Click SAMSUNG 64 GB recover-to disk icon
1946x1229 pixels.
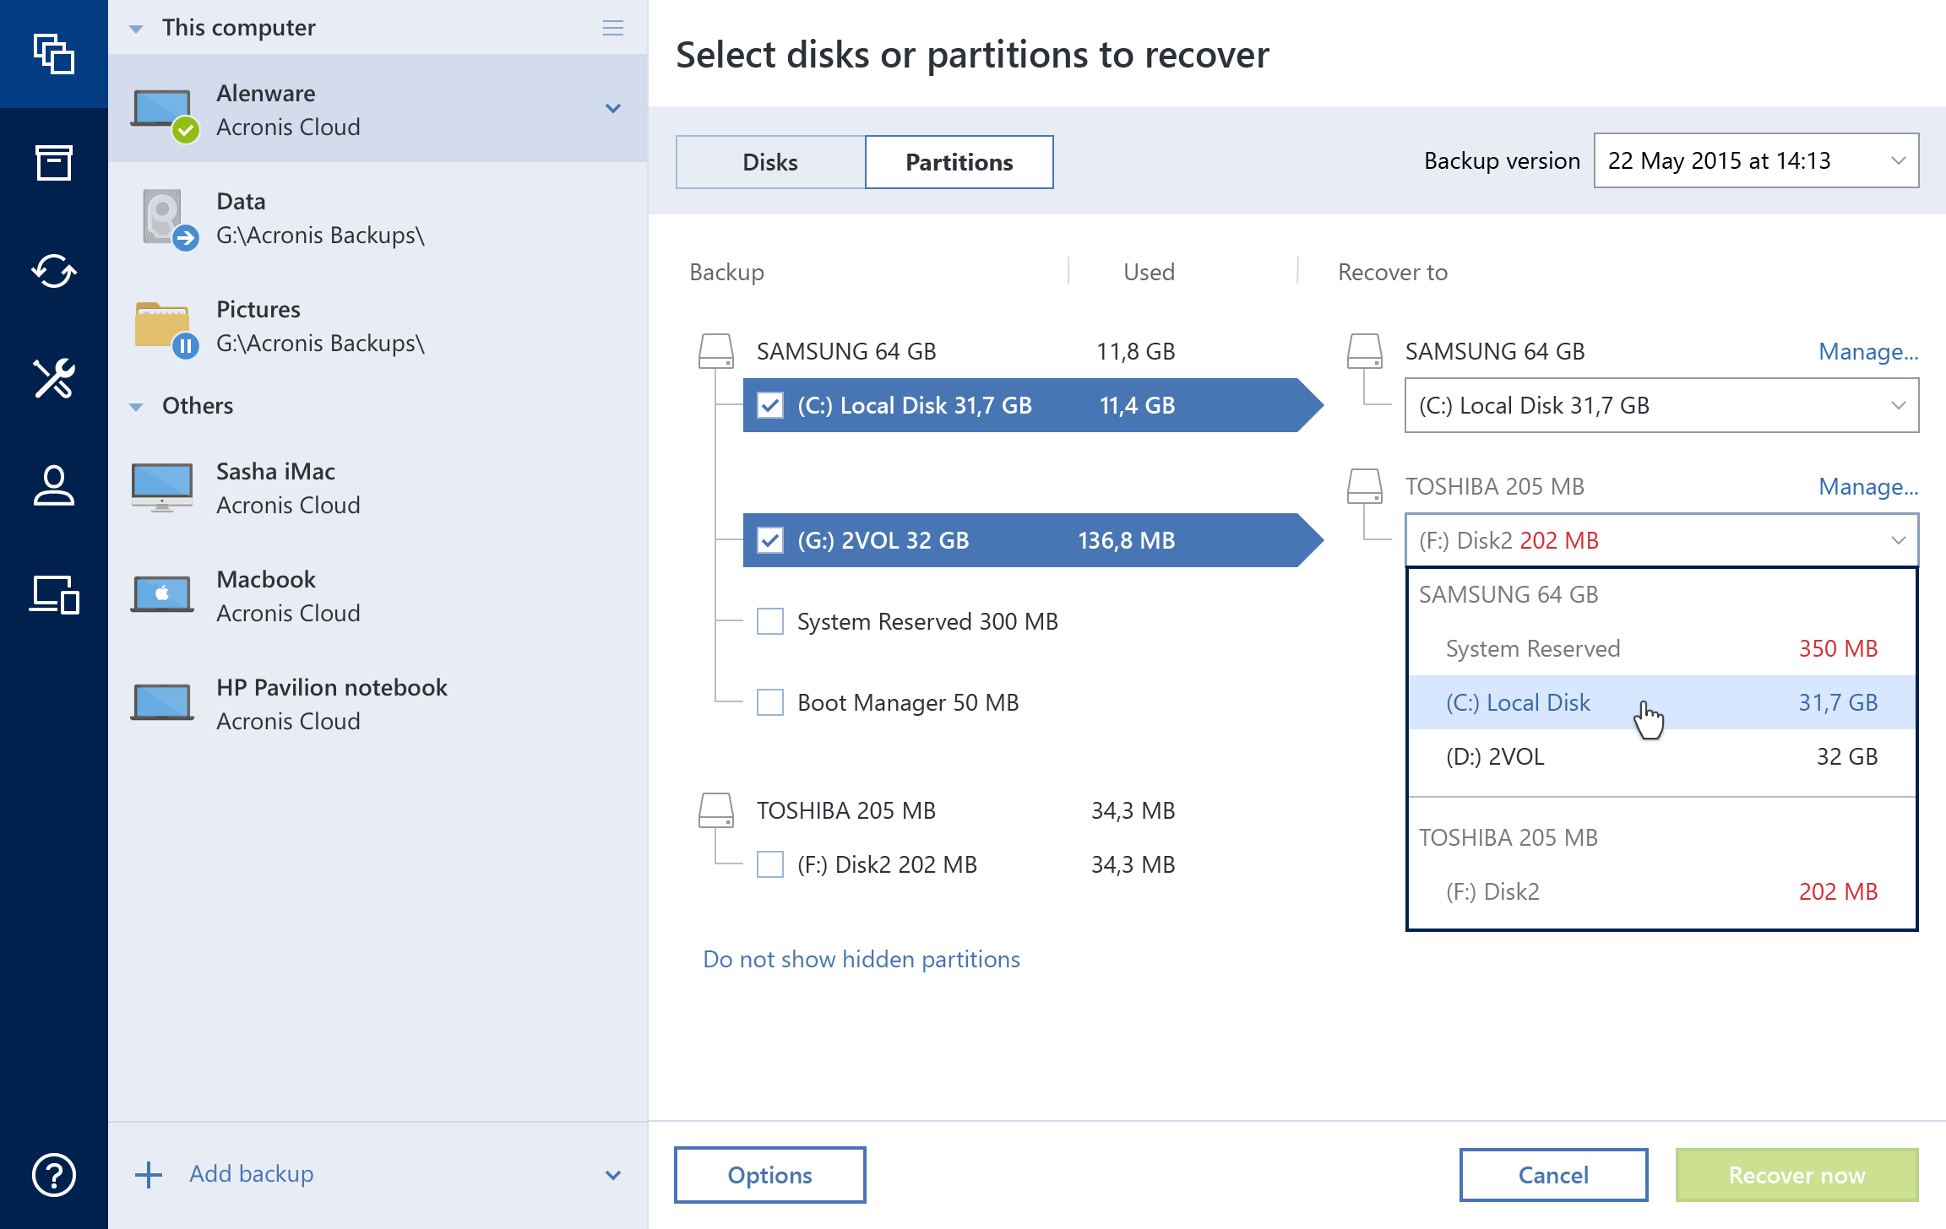point(1365,351)
